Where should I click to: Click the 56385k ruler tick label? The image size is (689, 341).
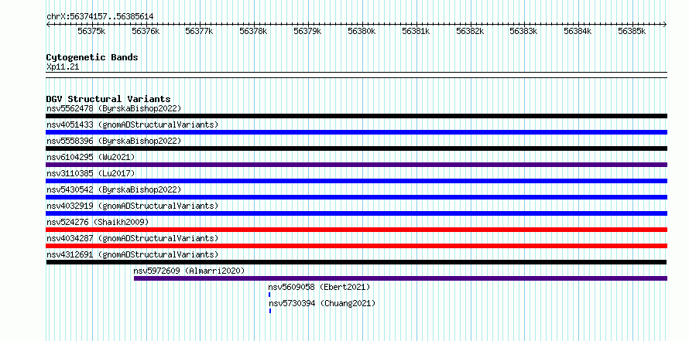click(632, 31)
